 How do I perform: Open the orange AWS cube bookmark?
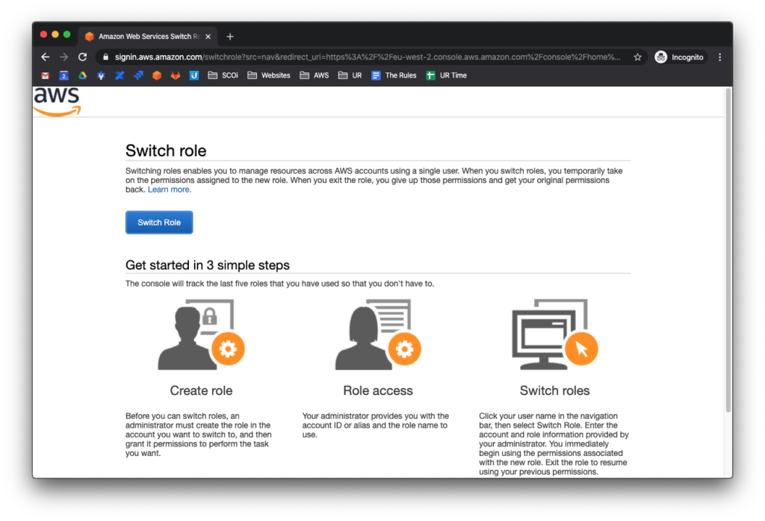[157, 75]
